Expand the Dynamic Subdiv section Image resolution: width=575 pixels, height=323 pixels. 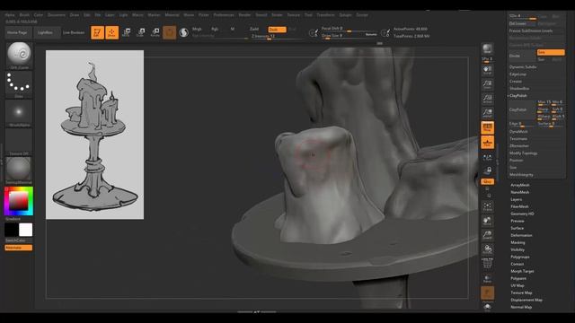pos(523,67)
